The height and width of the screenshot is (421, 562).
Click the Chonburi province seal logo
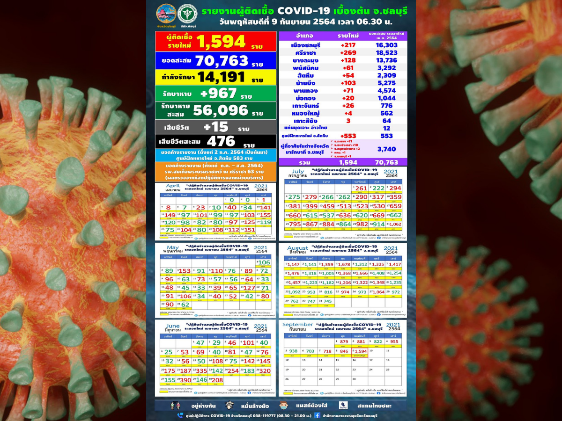click(166, 15)
